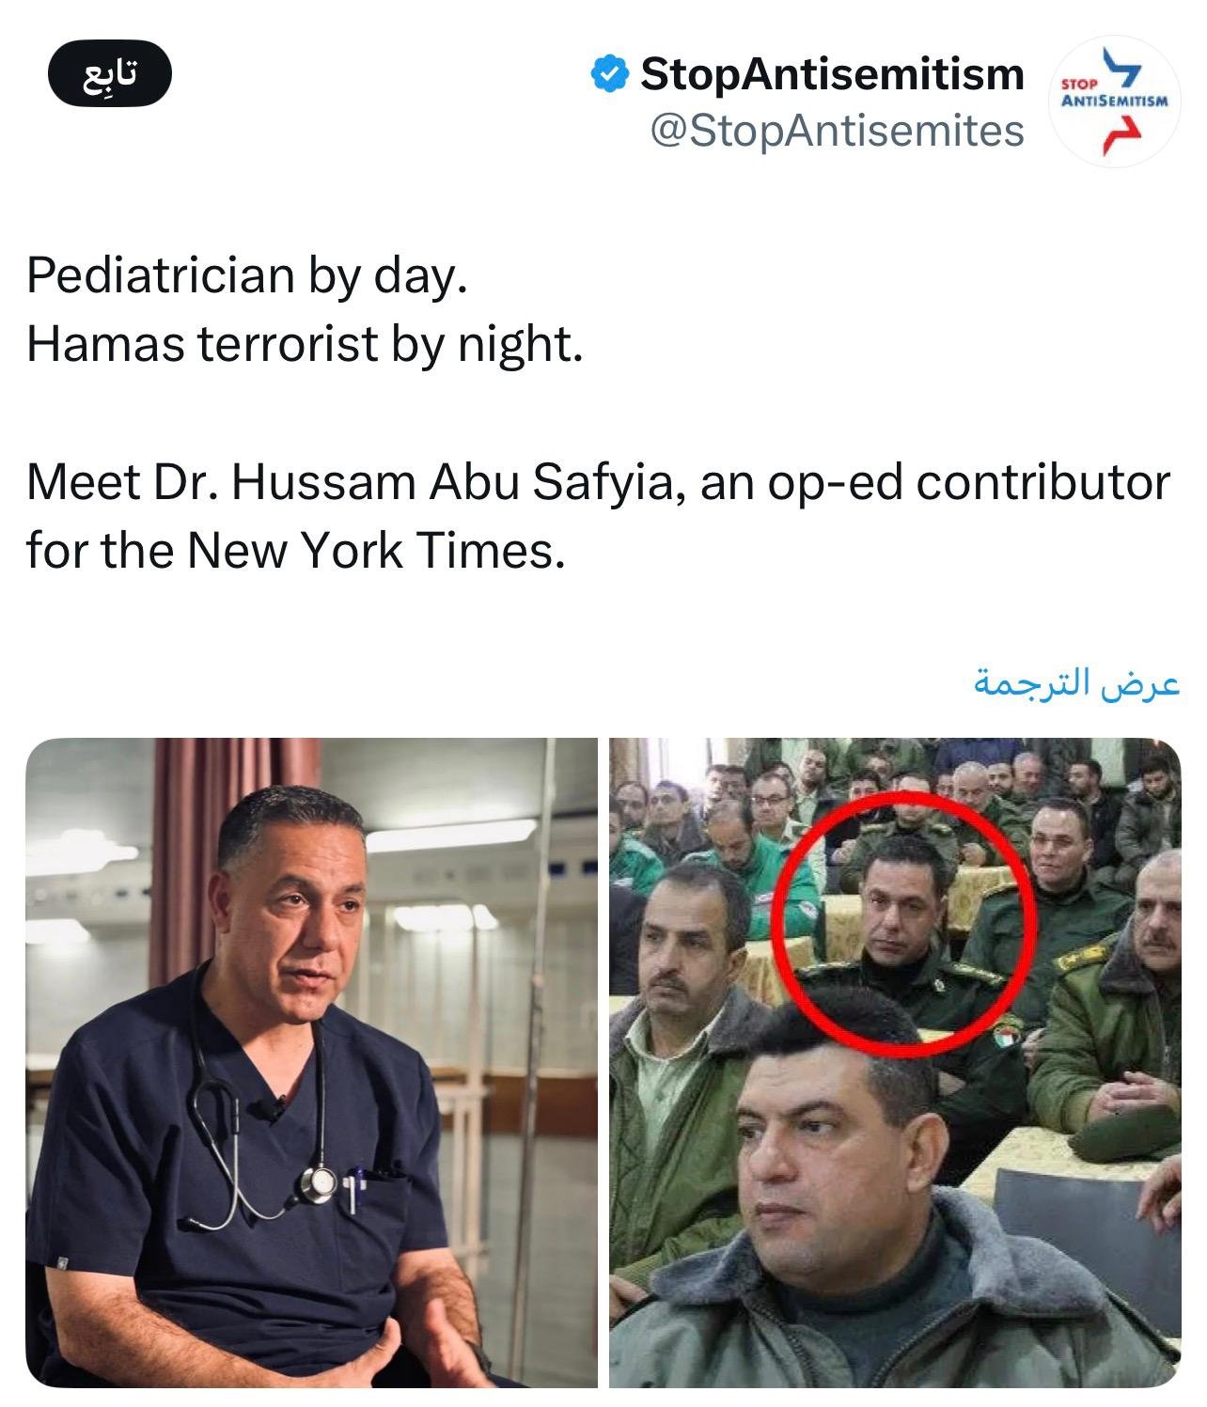Select the "Hamas terrorist by night." text line

(x=305, y=344)
